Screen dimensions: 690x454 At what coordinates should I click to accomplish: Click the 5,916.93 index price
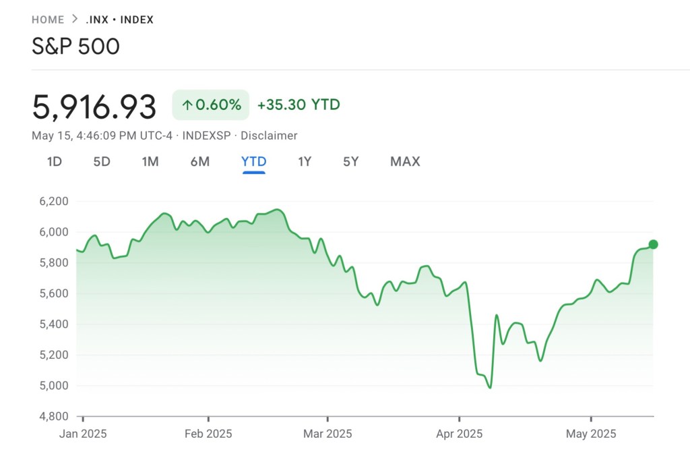[94, 107]
